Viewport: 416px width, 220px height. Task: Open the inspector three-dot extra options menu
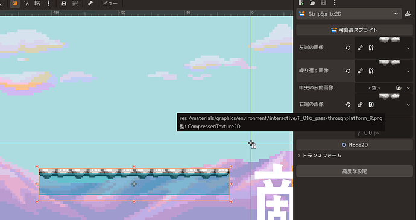point(335,2)
